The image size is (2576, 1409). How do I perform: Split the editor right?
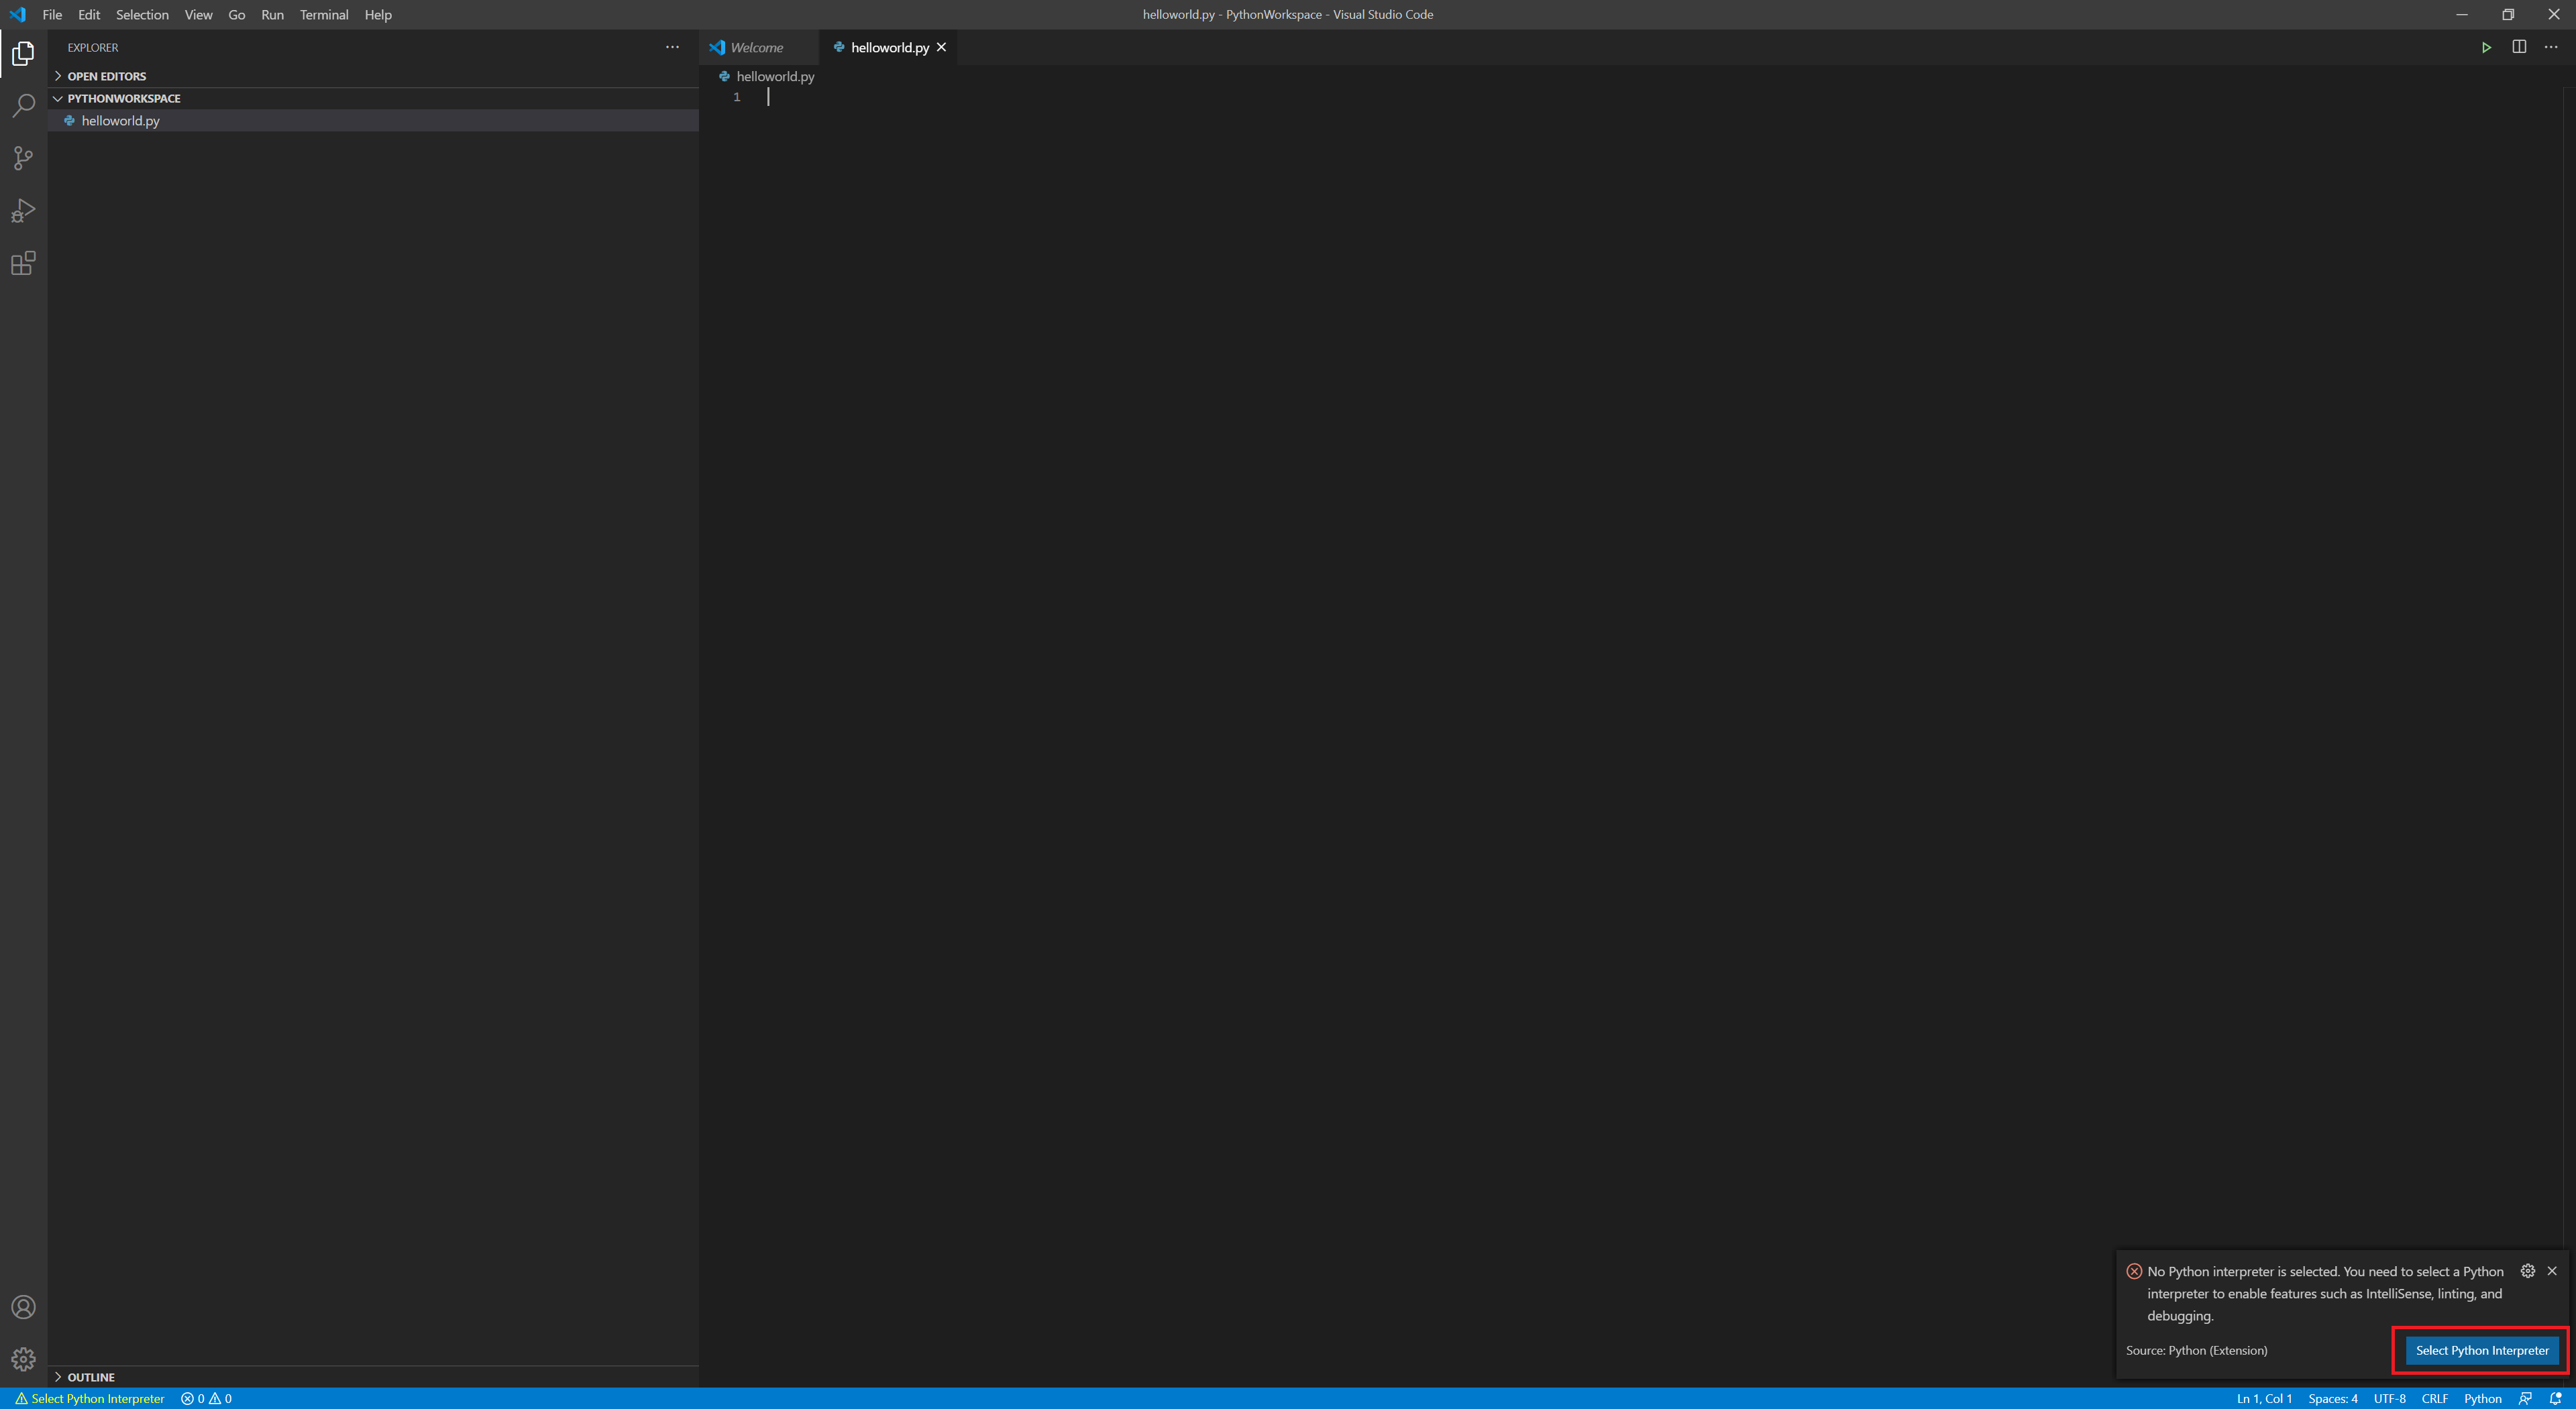(x=2519, y=47)
